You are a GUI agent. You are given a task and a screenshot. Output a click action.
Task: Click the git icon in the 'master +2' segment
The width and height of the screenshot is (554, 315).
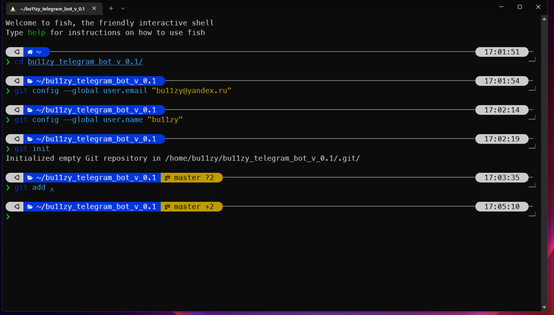point(168,207)
